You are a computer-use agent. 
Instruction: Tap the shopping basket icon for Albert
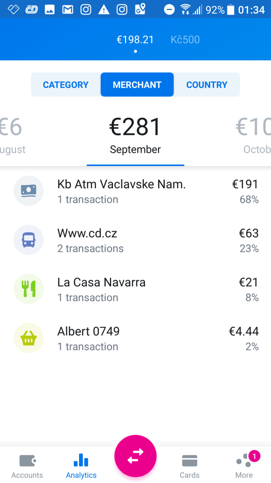click(29, 338)
